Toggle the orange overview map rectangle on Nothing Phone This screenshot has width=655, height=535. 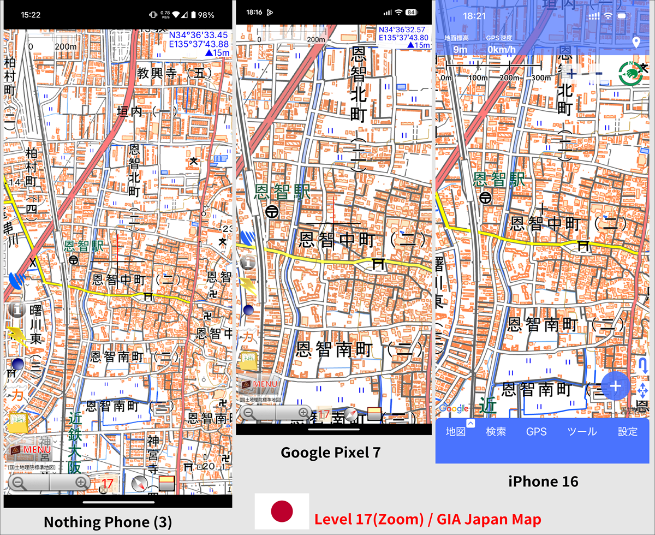(x=165, y=483)
